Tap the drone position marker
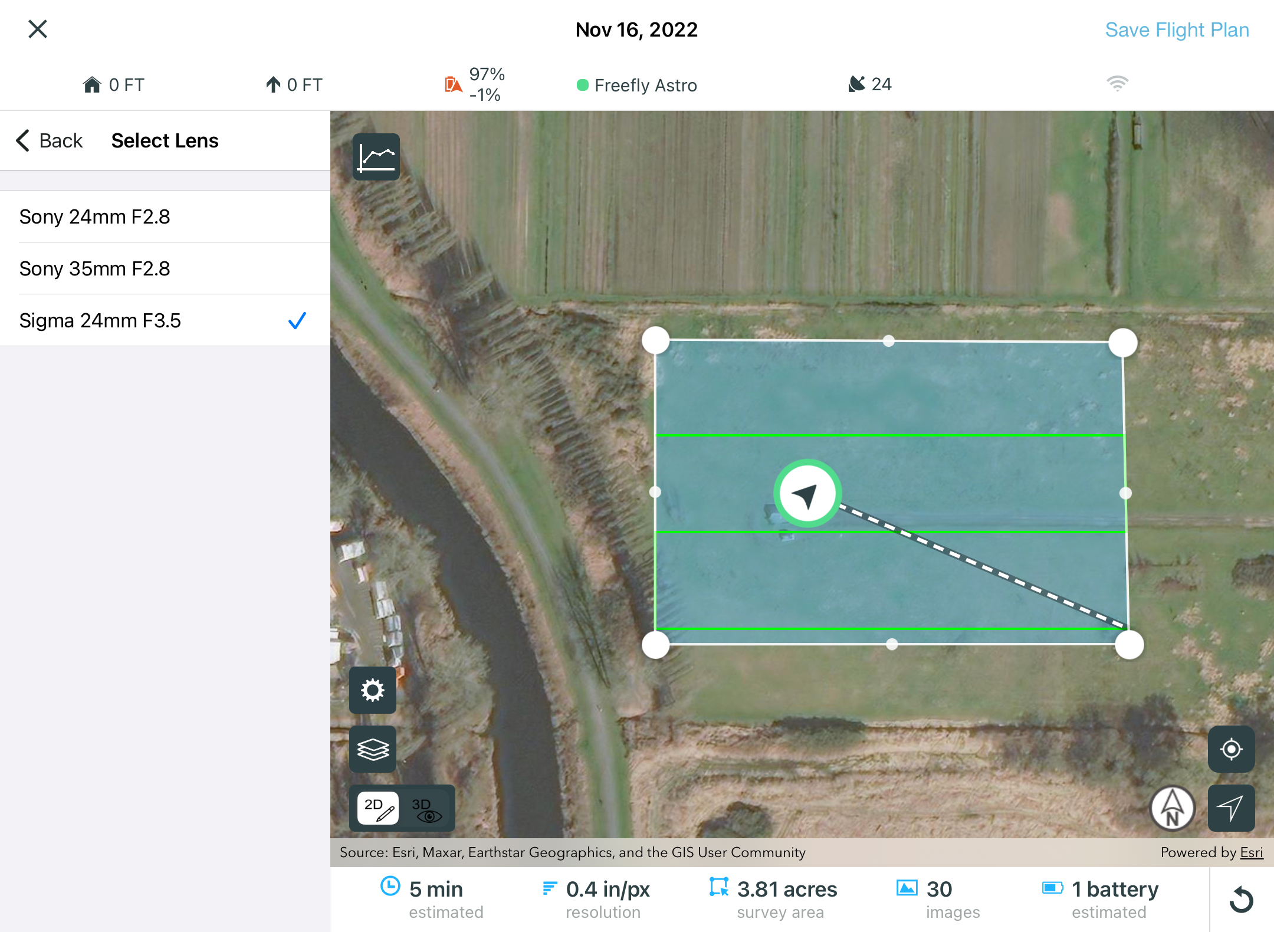The height and width of the screenshot is (932, 1274). click(x=807, y=494)
